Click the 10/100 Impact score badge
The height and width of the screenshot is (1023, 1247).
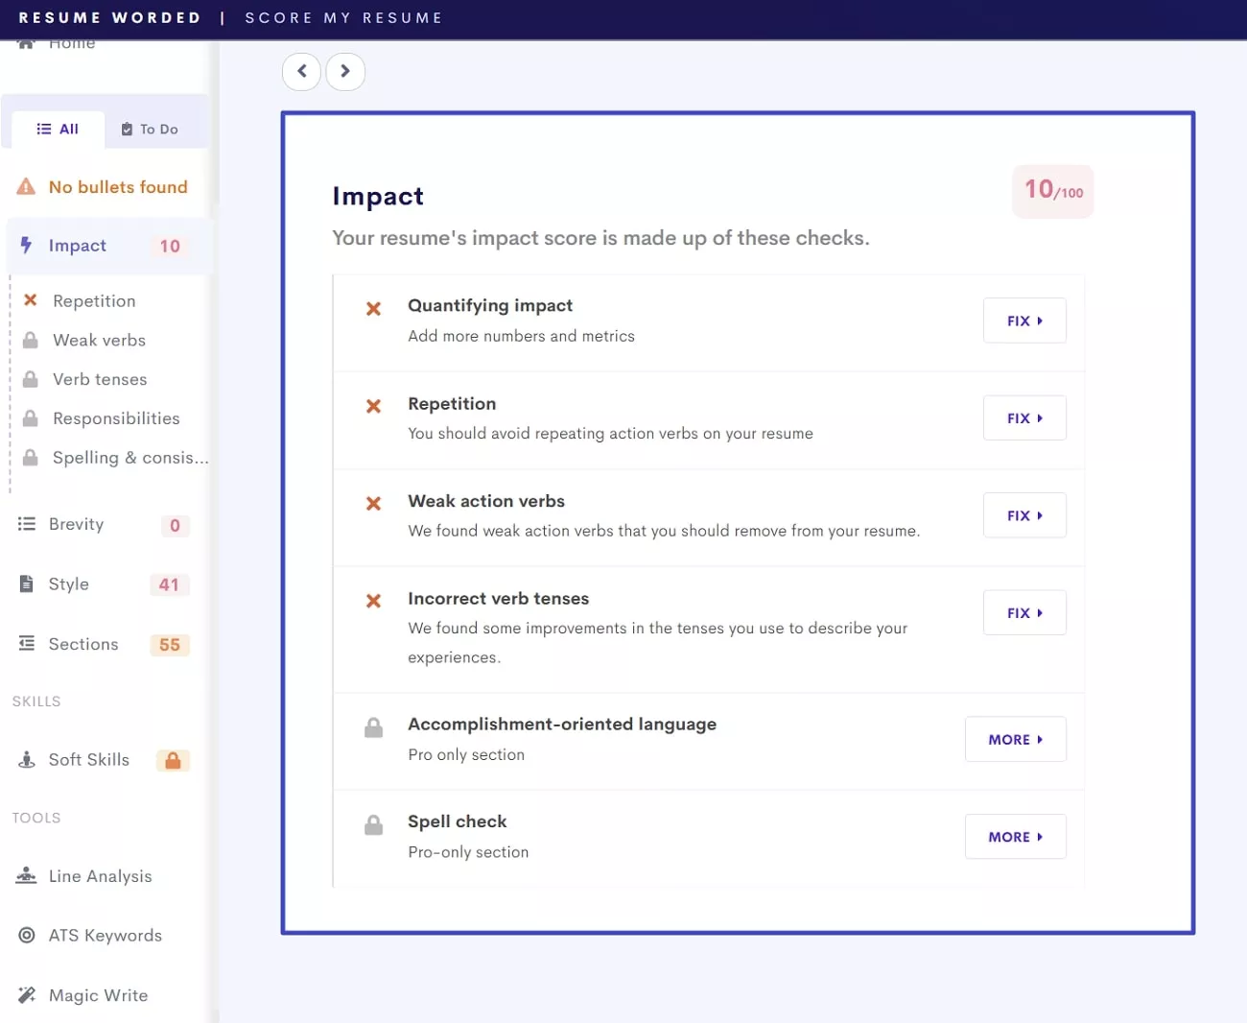[1052, 191]
